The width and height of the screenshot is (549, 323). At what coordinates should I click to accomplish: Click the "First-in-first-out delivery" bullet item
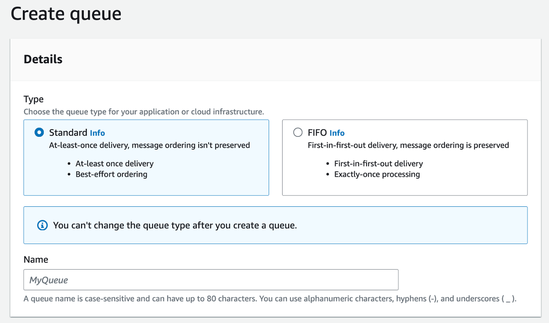tap(379, 164)
